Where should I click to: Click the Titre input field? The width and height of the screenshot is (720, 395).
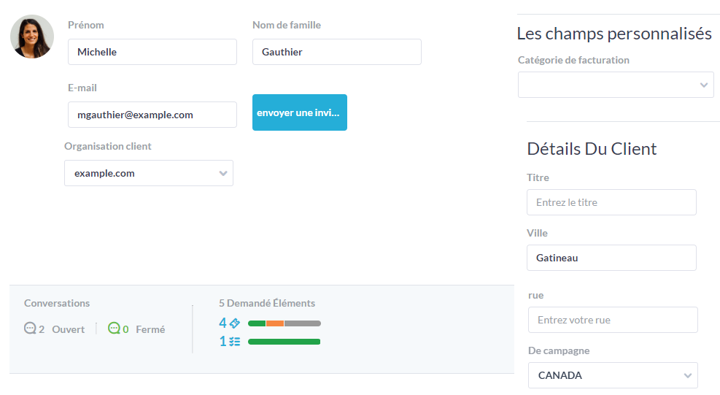(x=611, y=202)
